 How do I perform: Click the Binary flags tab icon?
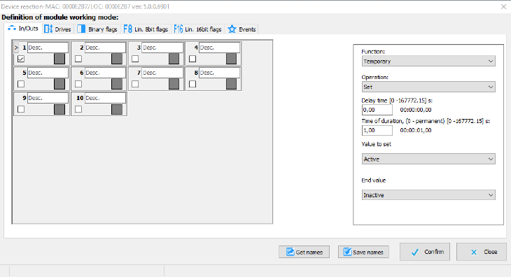pyautogui.click(x=81, y=29)
